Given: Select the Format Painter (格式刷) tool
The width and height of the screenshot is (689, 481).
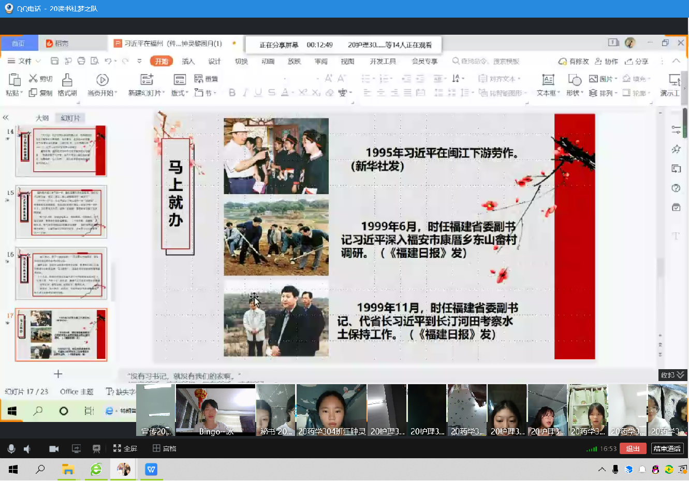Looking at the screenshot, I should coord(67,85).
